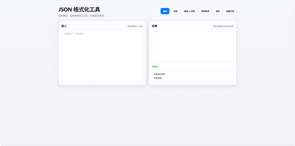Click the 压缩 compress button

[176, 11]
